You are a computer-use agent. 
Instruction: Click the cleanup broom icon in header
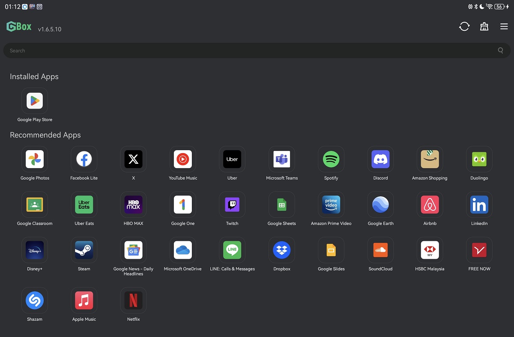point(484,27)
